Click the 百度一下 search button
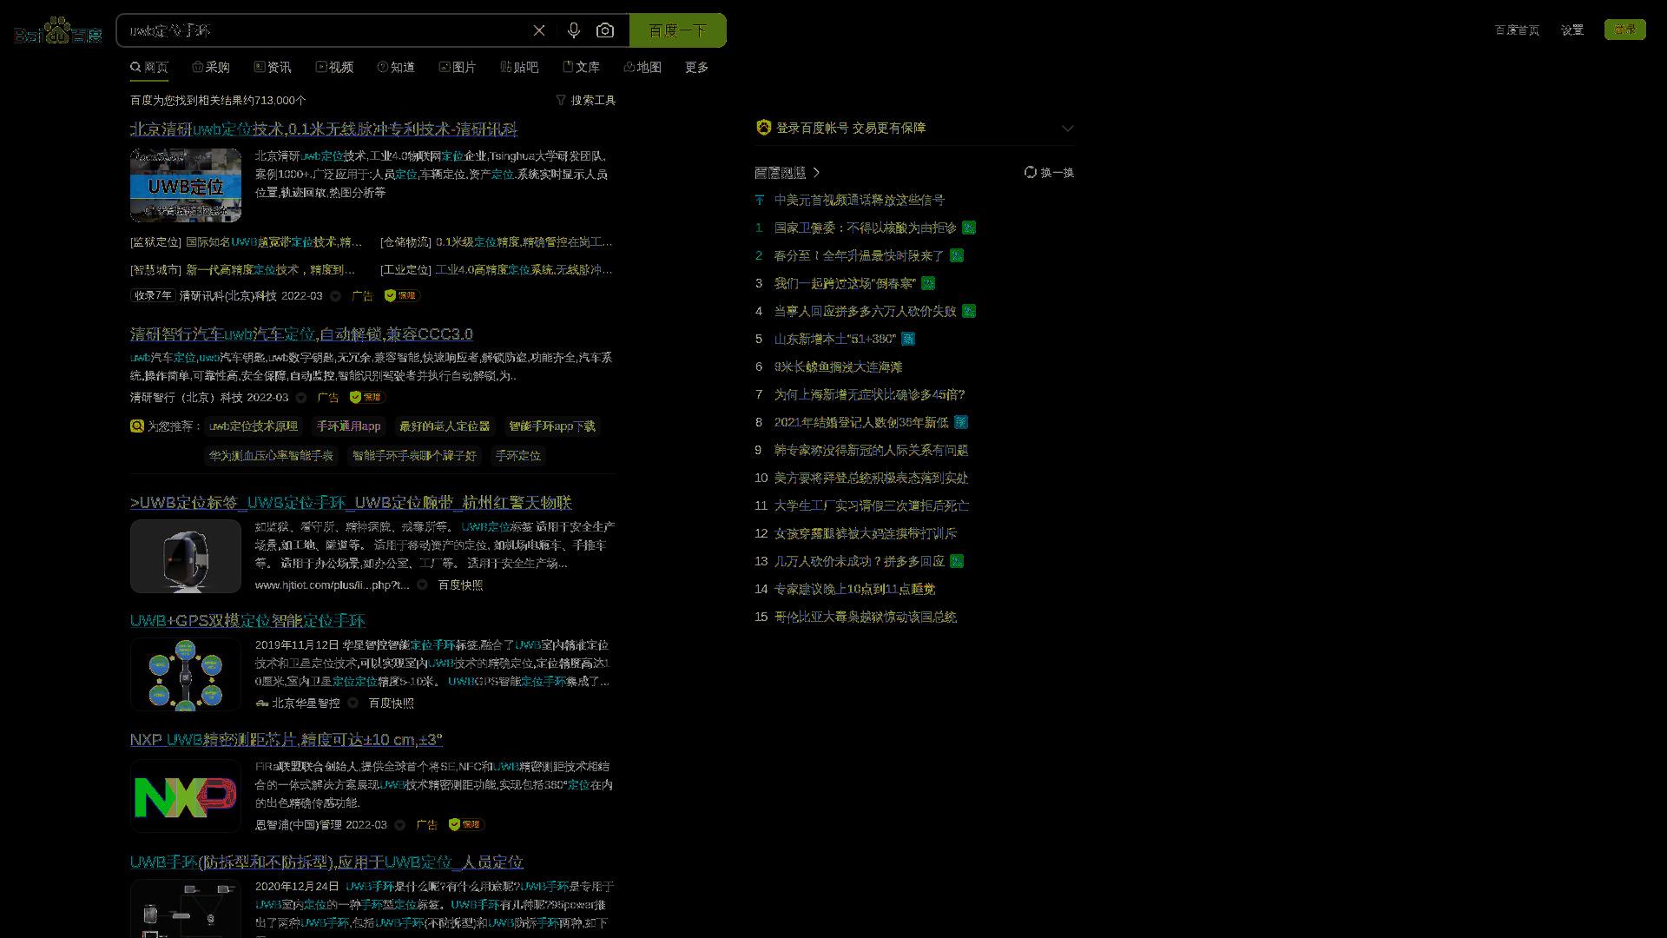Screen dimensions: 1667x938 (678, 30)
